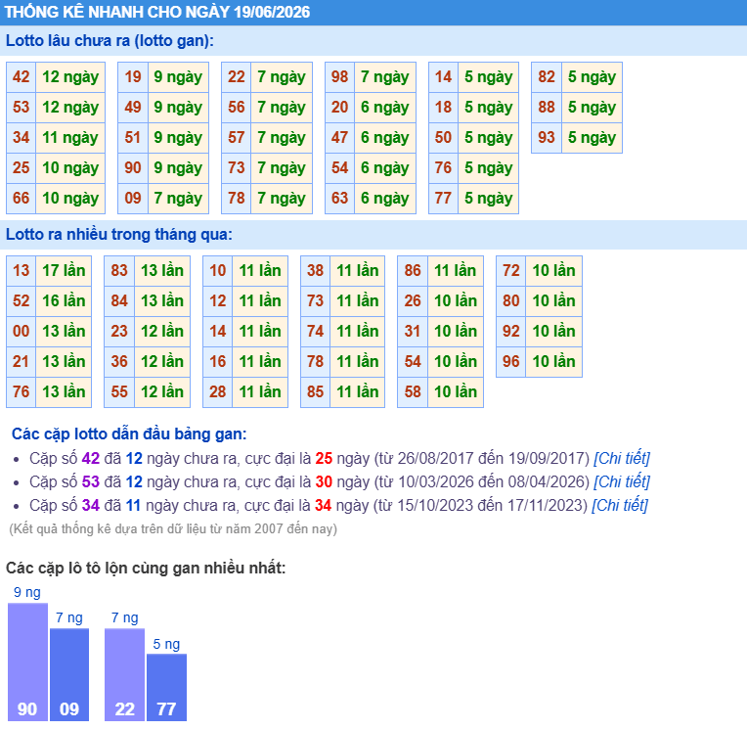Select number 90 in lotto gan table

pos(133,168)
